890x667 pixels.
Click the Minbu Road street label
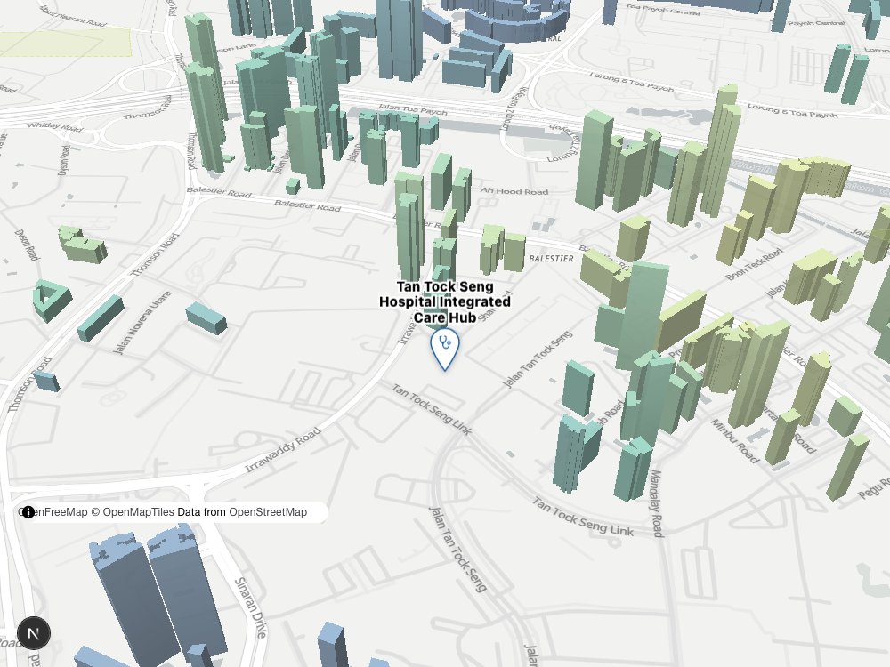pos(734,441)
